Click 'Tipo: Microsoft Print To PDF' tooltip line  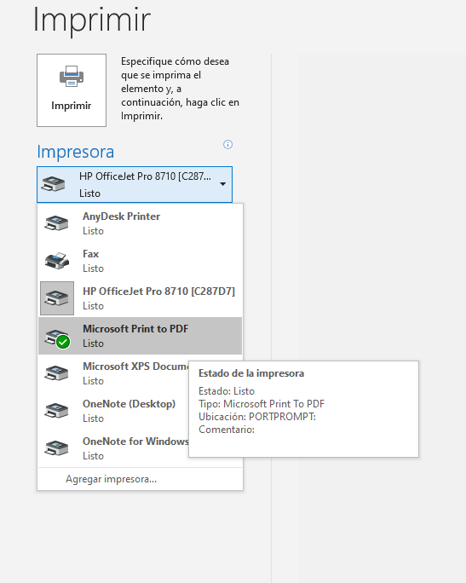(262, 404)
